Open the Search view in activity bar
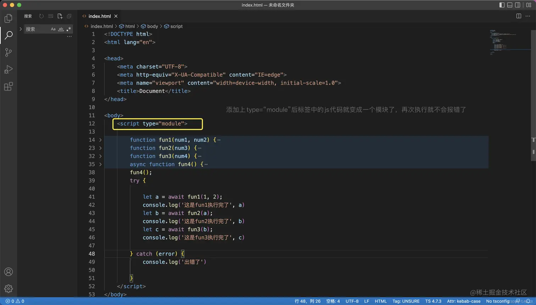The width and height of the screenshot is (536, 305). [9, 35]
